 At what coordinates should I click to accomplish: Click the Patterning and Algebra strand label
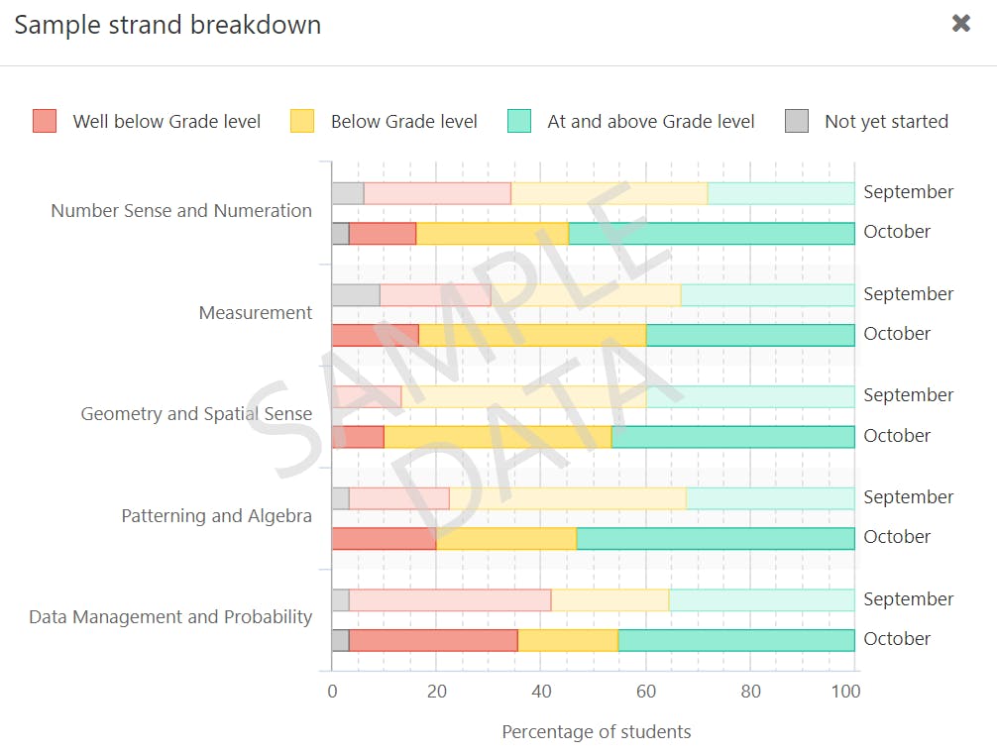[x=216, y=515]
